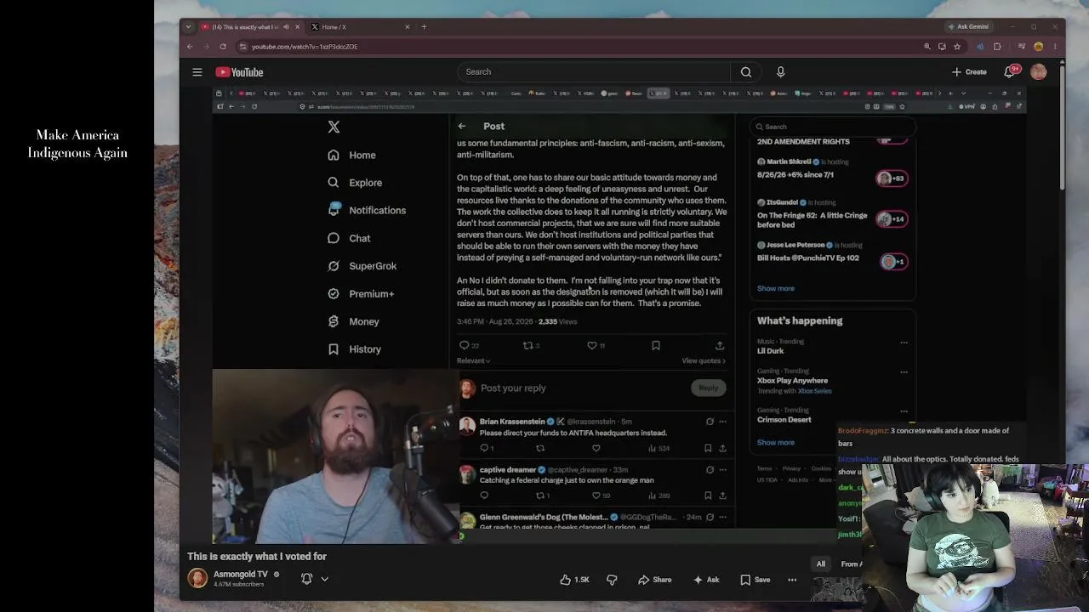Click the Create button on YouTube
Screen dimensions: 1089x612
[x=970, y=72]
